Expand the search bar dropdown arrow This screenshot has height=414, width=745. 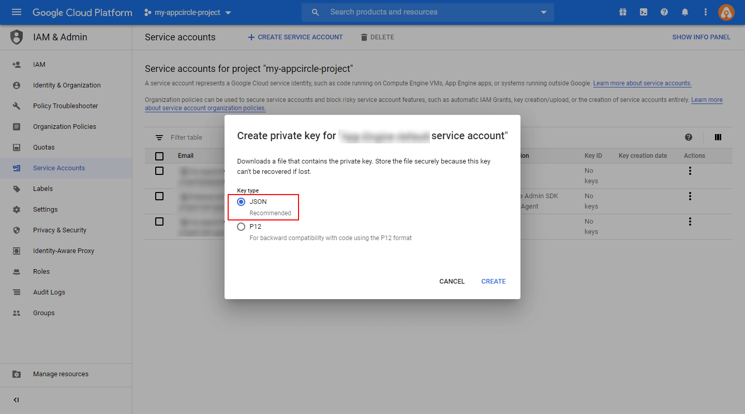(543, 12)
